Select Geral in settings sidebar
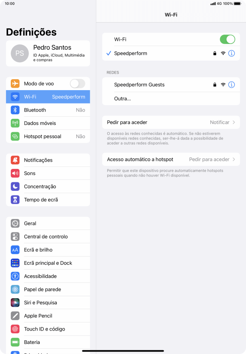The width and height of the screenshot is (246, 354). pyautogui.click(x=48, y=223)
